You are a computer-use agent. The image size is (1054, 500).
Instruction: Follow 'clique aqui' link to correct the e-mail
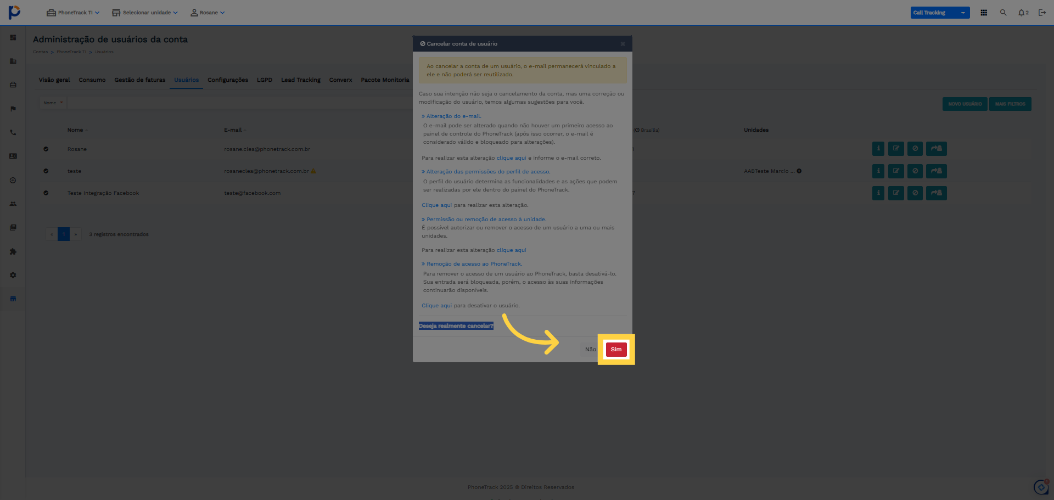point(511,158)
